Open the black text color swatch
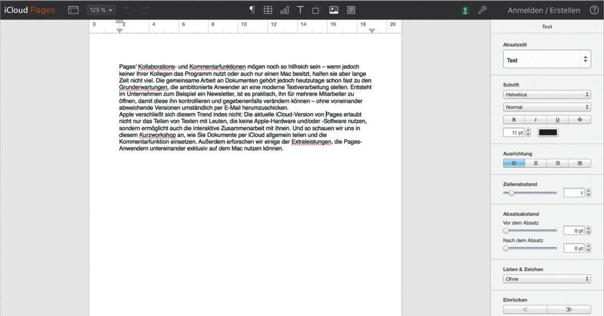The height and width of the screenshot is (316, 604). coord(548,133)
